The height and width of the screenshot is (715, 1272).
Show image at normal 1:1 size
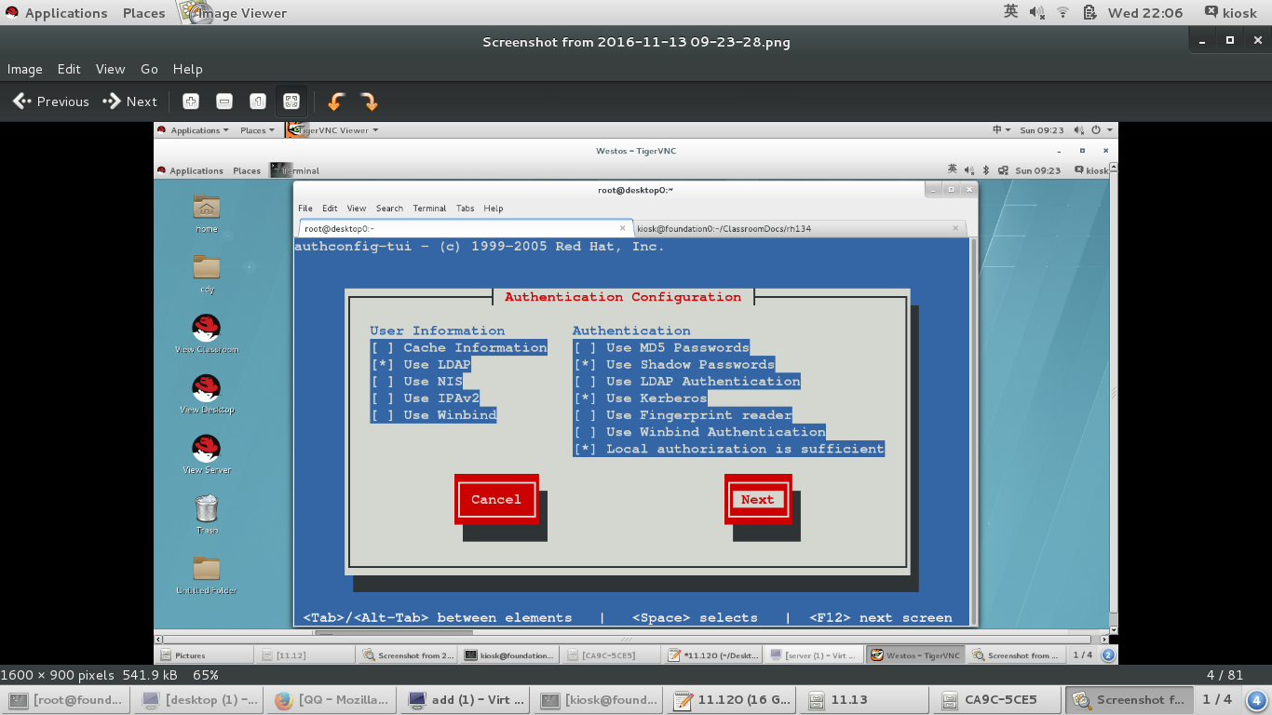[x=258, y=101]
